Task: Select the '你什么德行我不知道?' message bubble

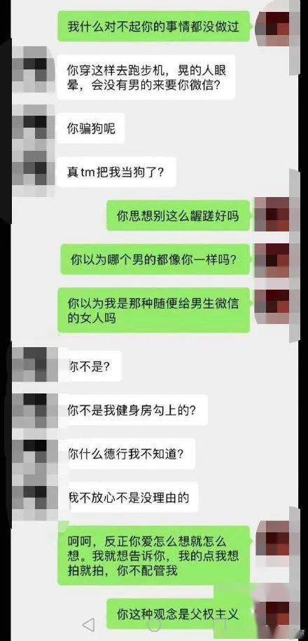Action: tap(127, 454)
